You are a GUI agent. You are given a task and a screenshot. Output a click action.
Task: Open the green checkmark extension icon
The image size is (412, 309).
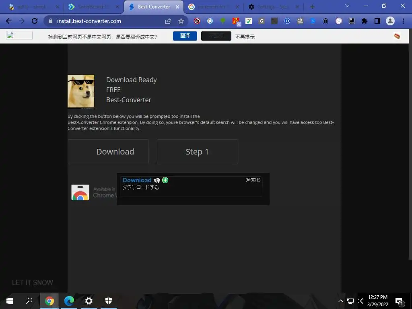[249, 21]
